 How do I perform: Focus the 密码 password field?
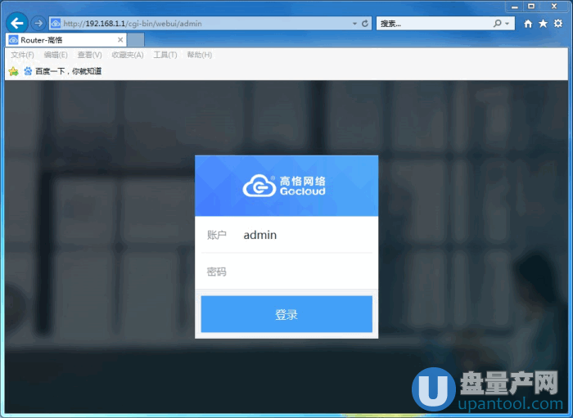pos(303,272)
